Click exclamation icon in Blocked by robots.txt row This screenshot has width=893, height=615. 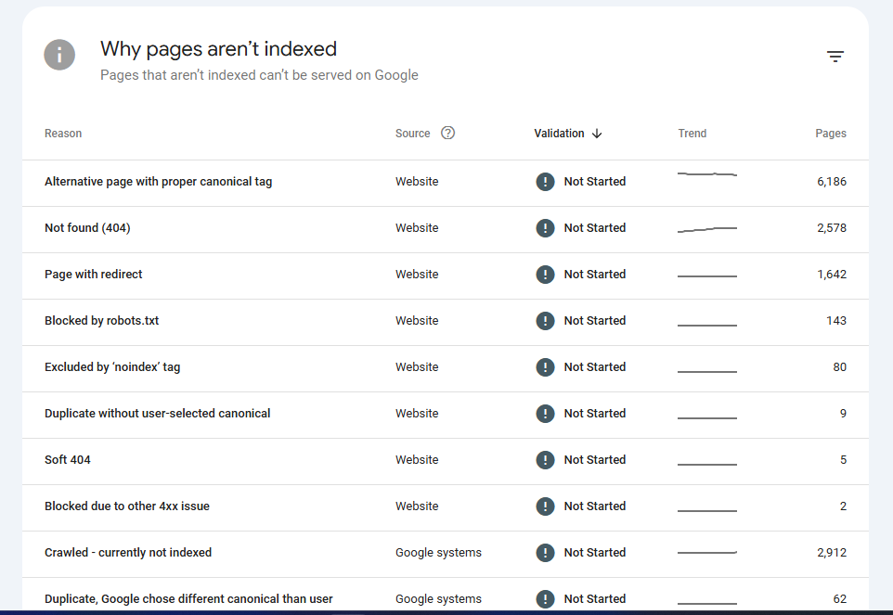545,320
